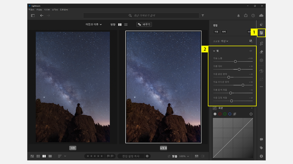
Task: Toggle visibility eye for the Light section
Action: point(251,51)
